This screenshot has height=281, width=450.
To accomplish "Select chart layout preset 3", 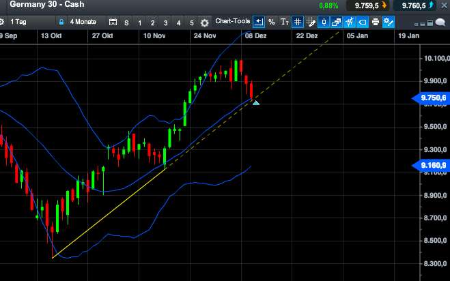I will pyautogui.click(x=166, y=23).
